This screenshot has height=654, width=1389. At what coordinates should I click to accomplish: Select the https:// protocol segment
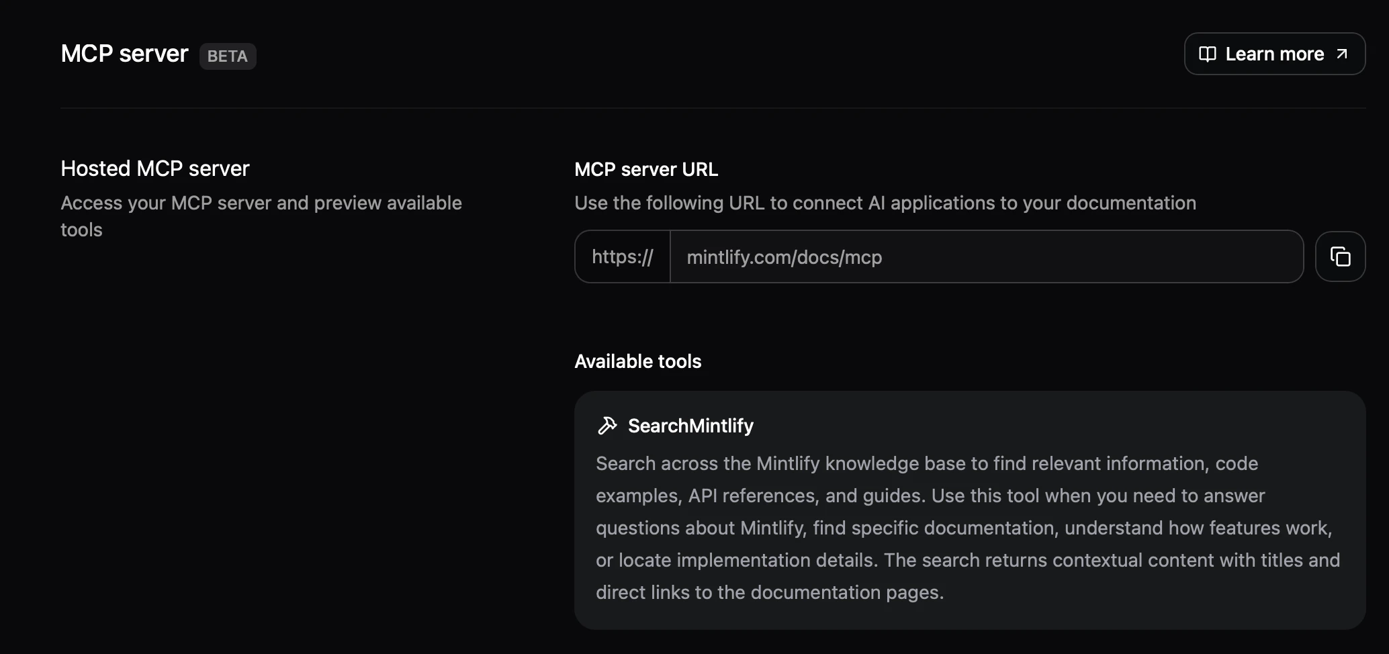pyautogui.click(x=622, y=256)
